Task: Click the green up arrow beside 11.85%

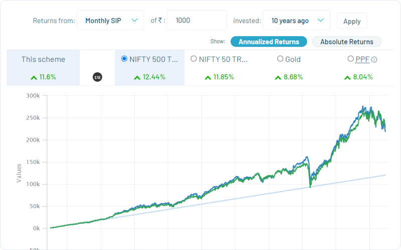Action: 208,77
